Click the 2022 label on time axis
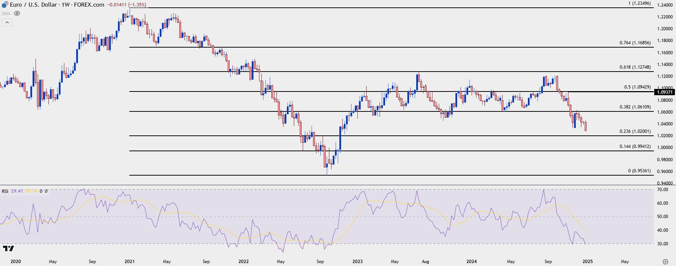676x266 pixels. click(244, 262)
